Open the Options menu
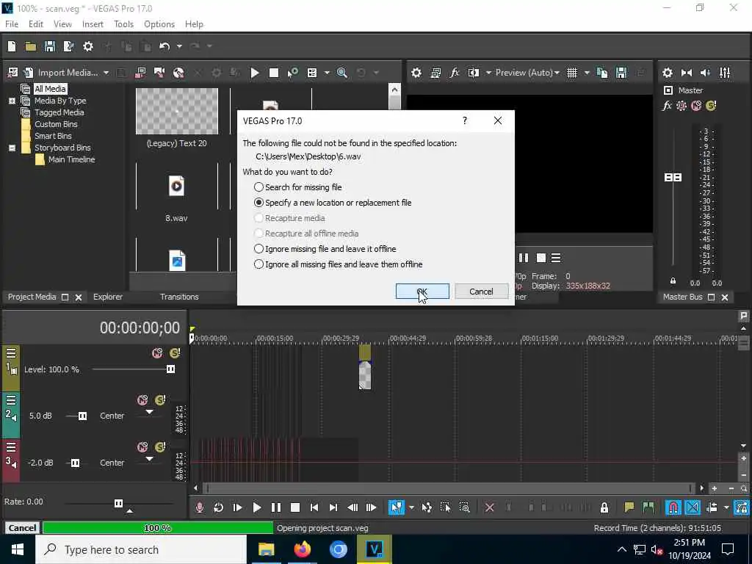 tap(159, 24)
